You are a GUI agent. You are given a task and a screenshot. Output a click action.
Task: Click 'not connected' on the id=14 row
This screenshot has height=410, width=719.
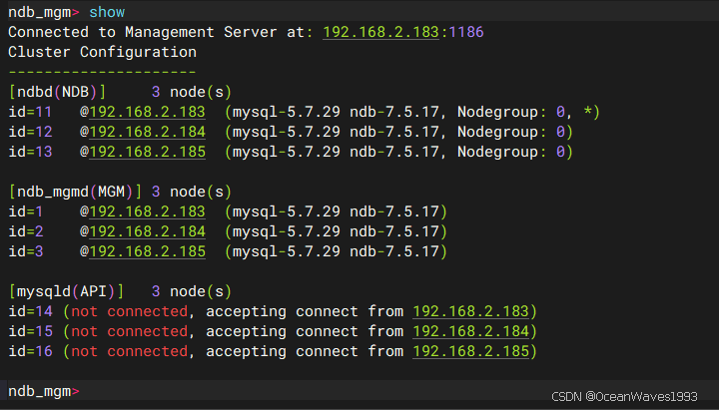point(129,311)
